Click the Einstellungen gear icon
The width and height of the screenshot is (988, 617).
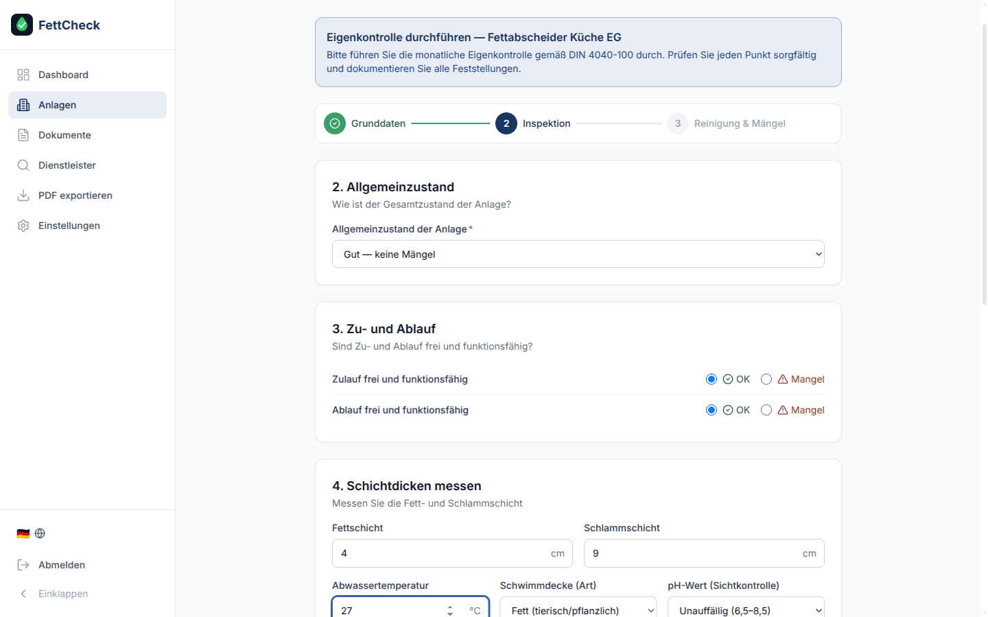[x=23, y=226]
